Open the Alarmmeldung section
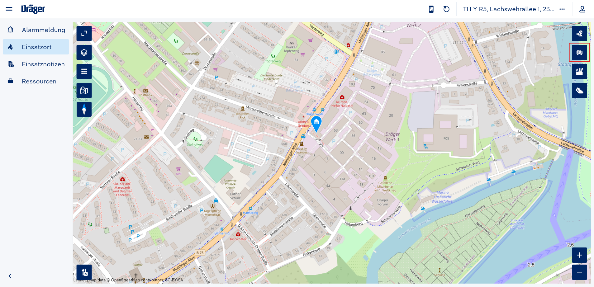Image resolution: width=594 pixels, height=287 pixels. click(36, 30)
